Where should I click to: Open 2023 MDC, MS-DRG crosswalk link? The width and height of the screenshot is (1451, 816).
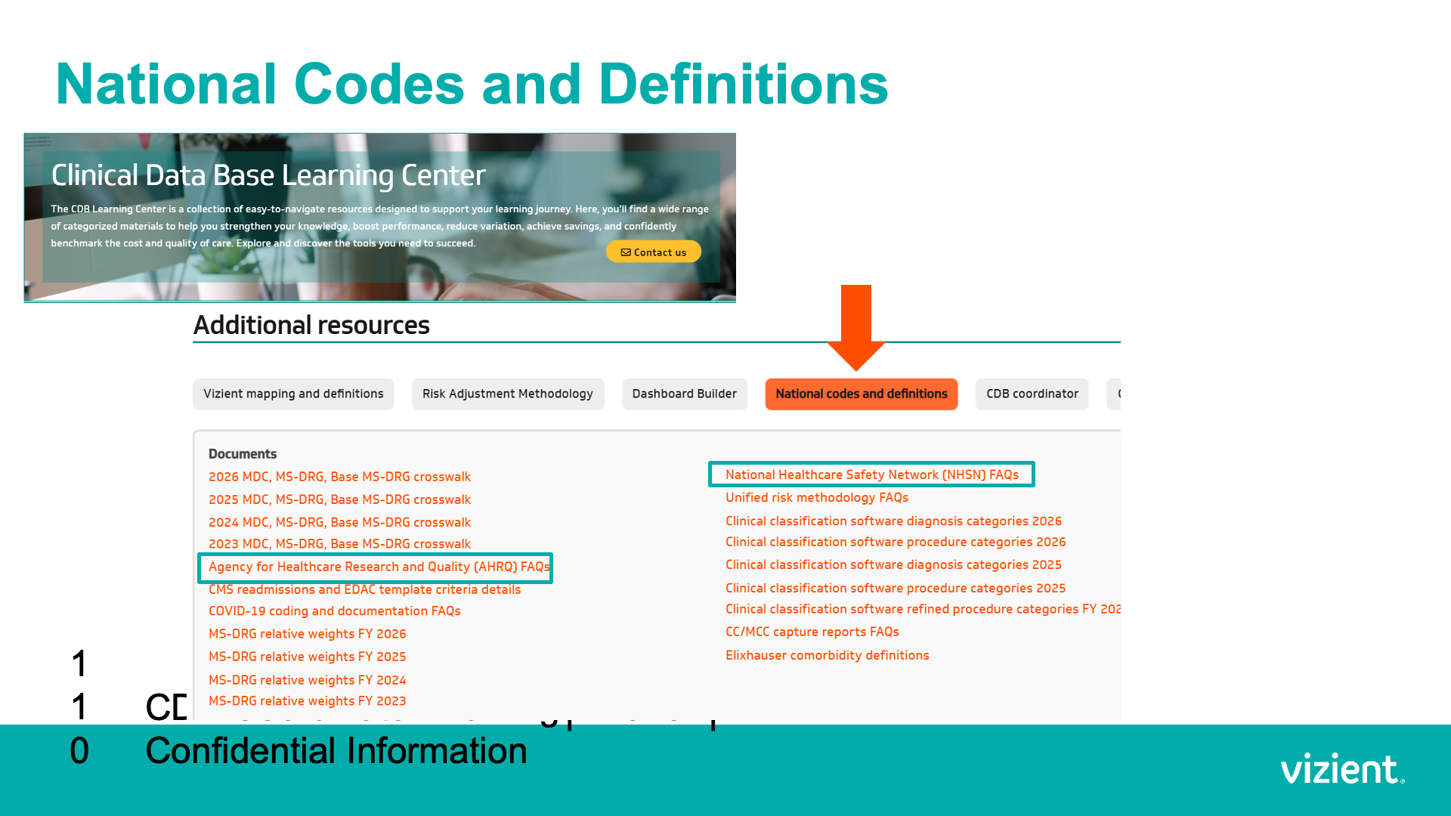point(339,544)
